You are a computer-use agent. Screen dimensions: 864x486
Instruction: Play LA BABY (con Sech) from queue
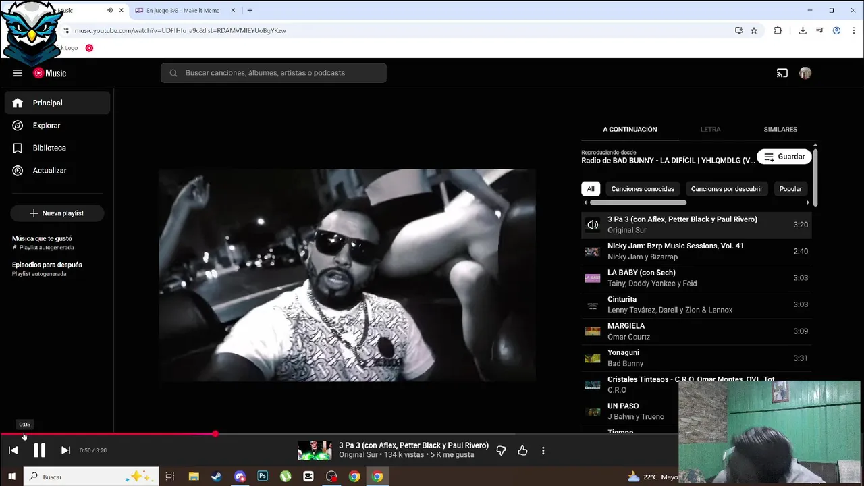click(696, 278)
